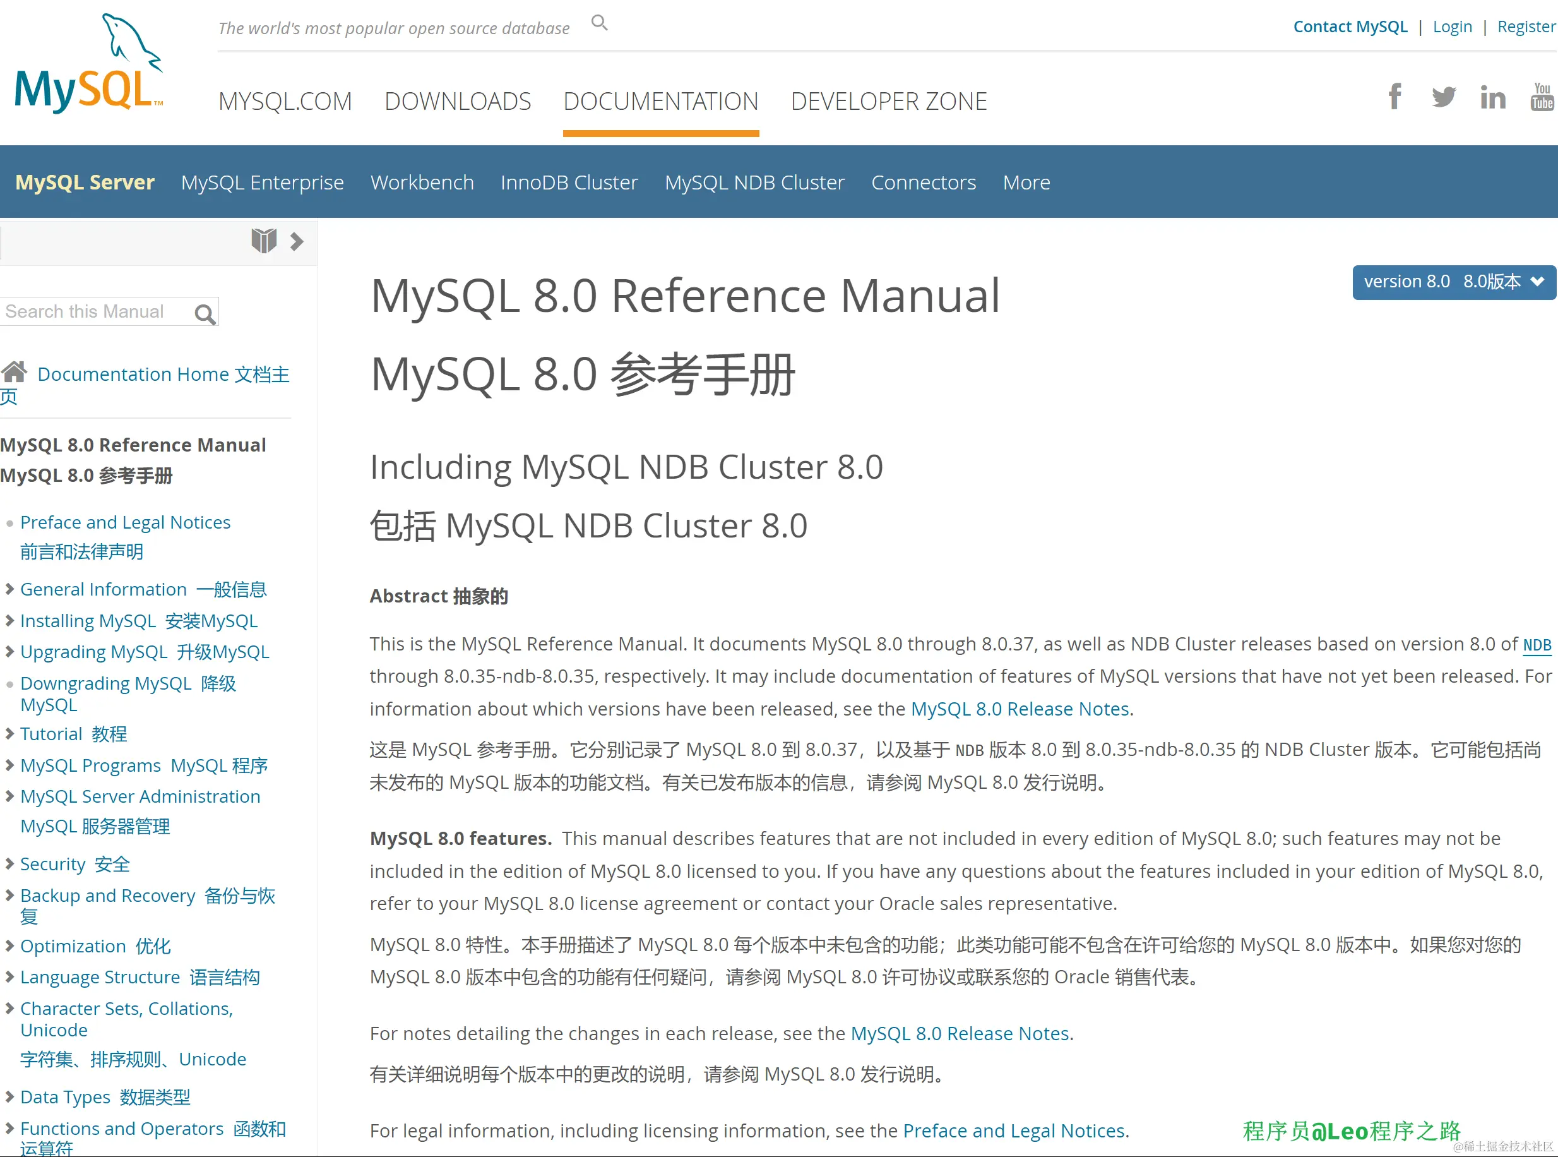The height and width of the screenshot is (1157, 1558).
Task: Click the Documentation Home house icon
Action: pyautogui.click(x=14, y=372)
